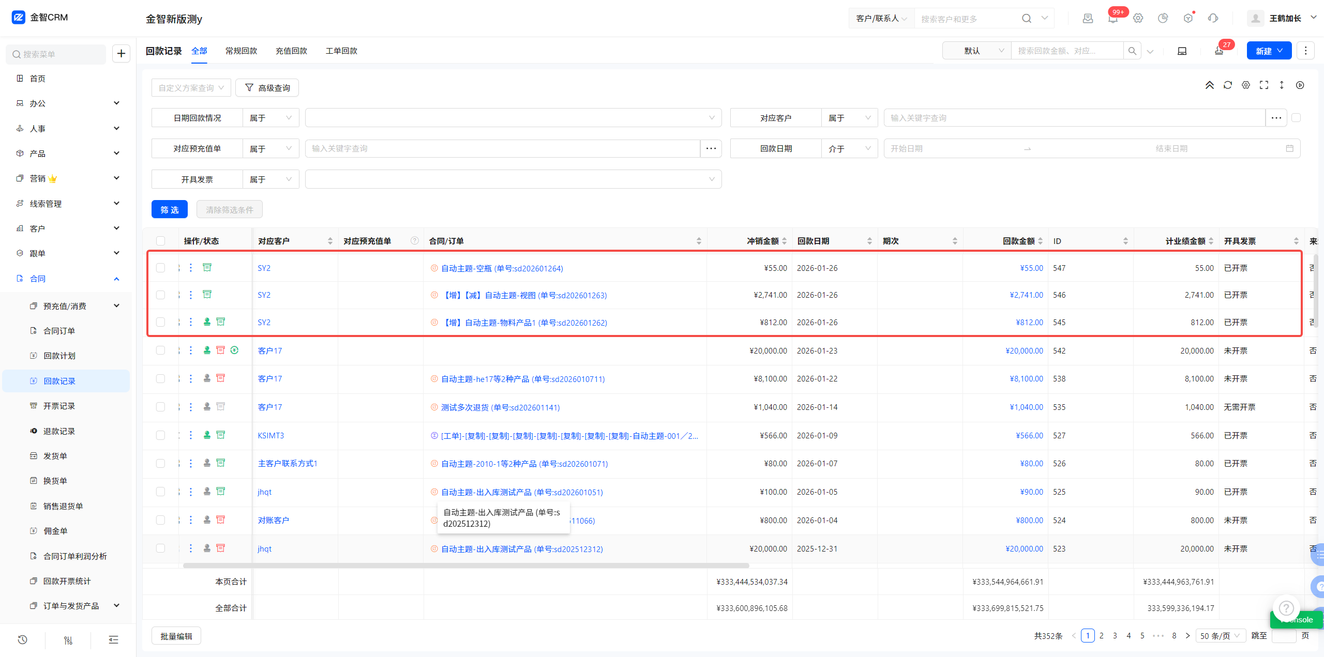Viewport: 1324px width, 657px height.
Task: Open the 客户17 link for record 542
Action: tap(270, 351)
